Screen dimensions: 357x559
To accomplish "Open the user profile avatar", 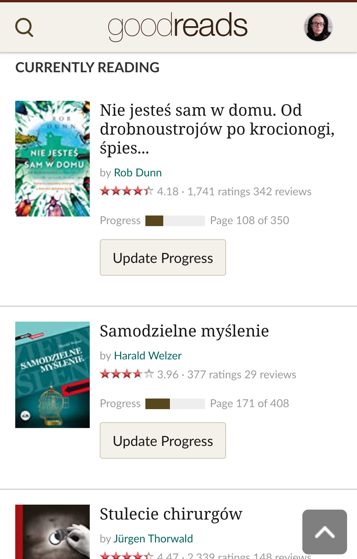I will click(x=318, y=27).
